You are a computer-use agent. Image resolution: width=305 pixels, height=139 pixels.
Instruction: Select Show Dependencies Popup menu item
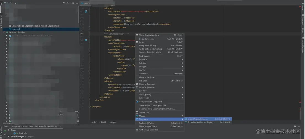click(x=201, y=122)
